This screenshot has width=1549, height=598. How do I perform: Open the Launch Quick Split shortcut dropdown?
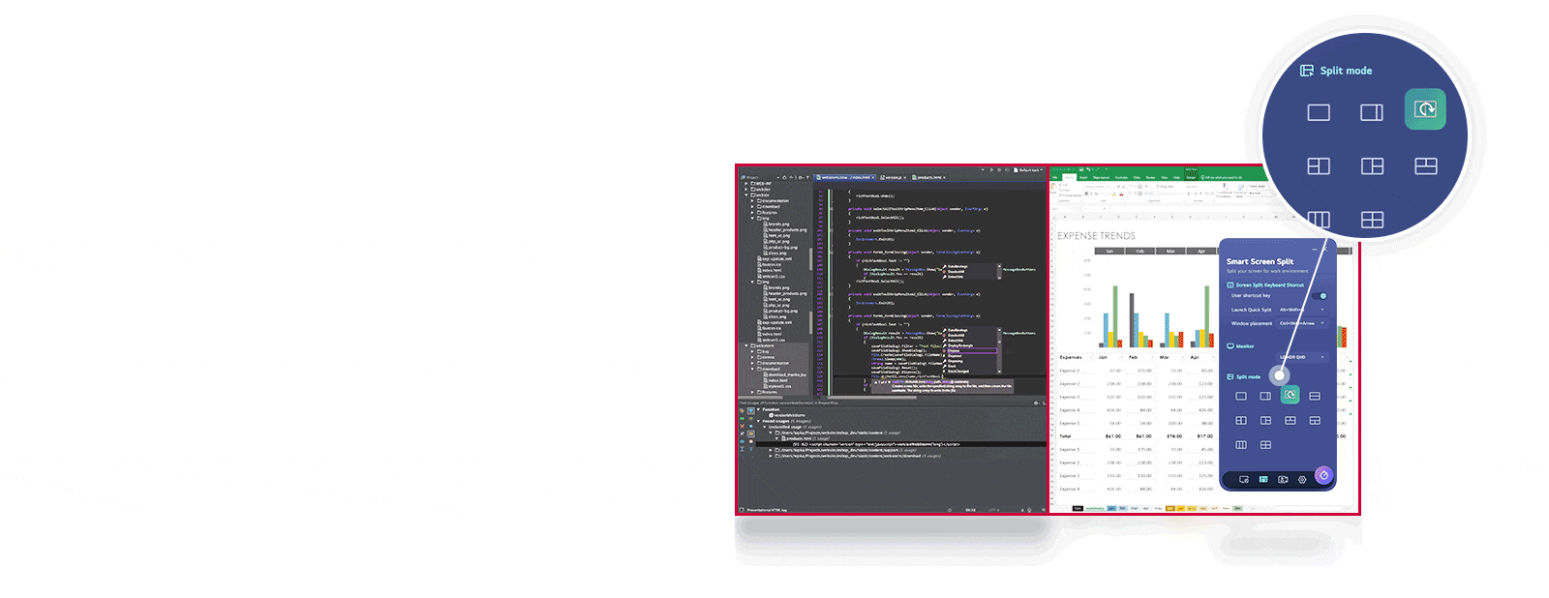1301,310
